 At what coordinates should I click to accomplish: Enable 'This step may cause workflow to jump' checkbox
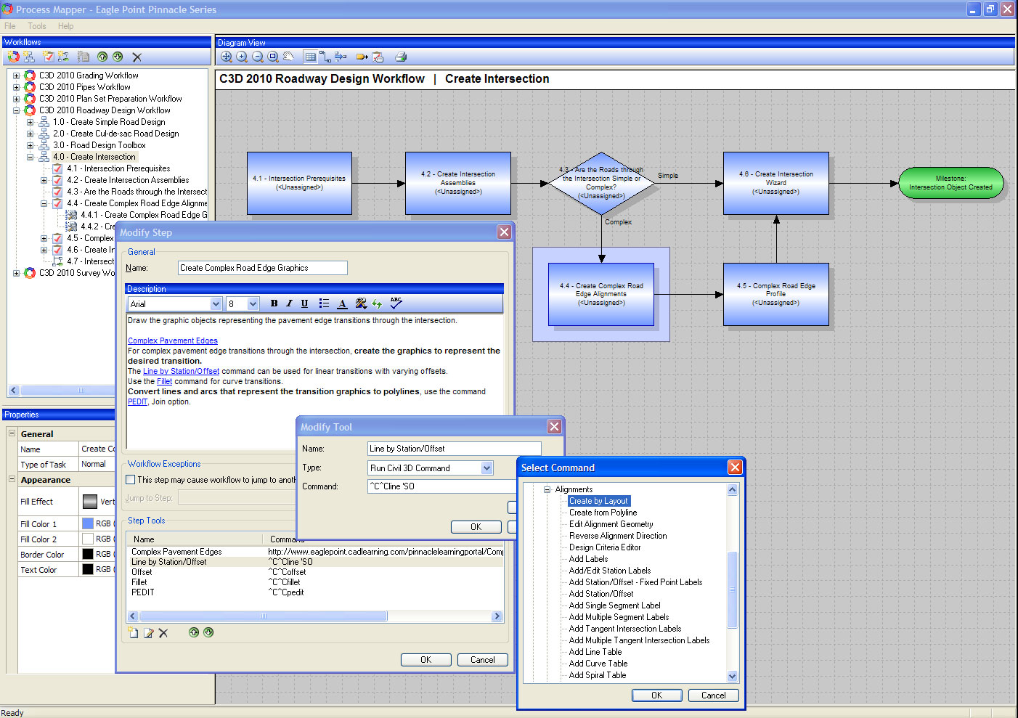coord(131,480)
